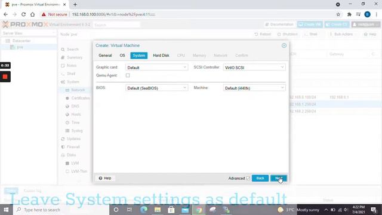382x215 pixels.
Task: Close the pve Proxmox browser tab
Action: [x=64, y=4]
